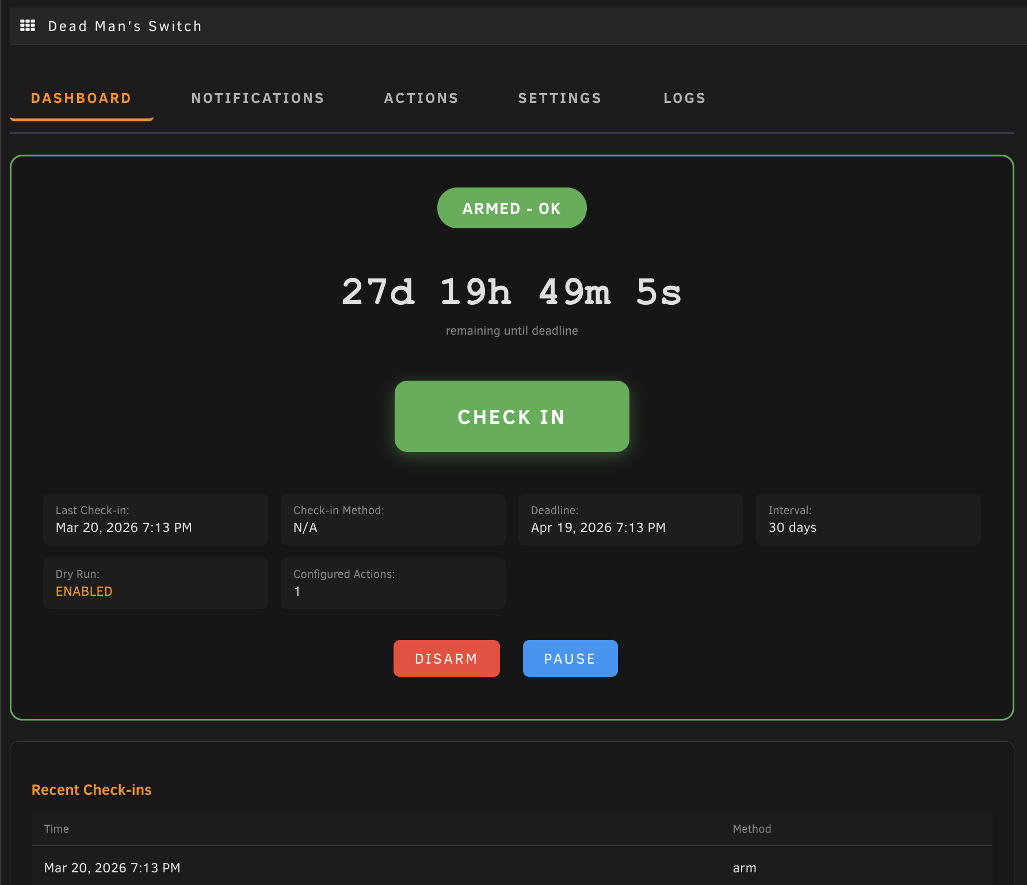This screenshot has width=1027, height=885.
Task: Click the Recent Check-ins heading
Action: [91, 790]
